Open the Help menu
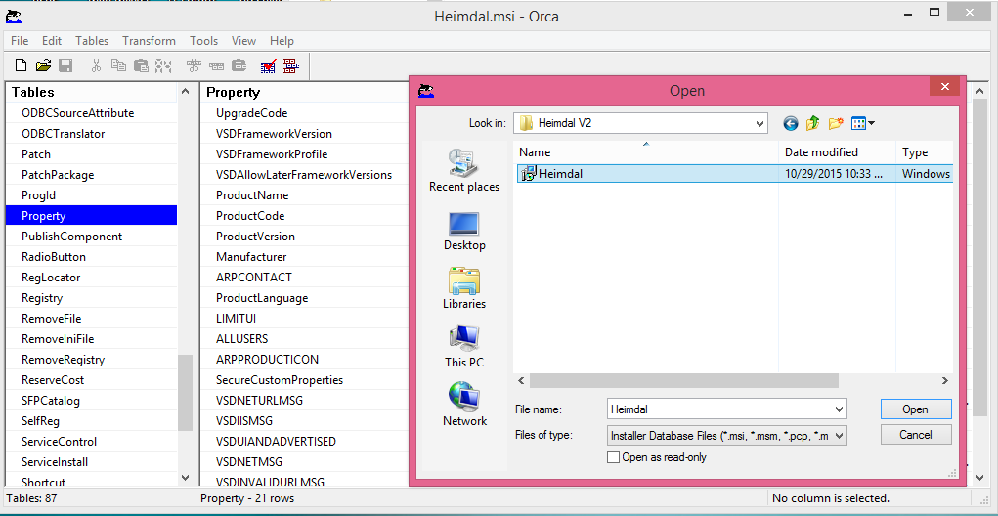Image resolution: width=998 pixels, height=516 pixels. tap(282, 41)
